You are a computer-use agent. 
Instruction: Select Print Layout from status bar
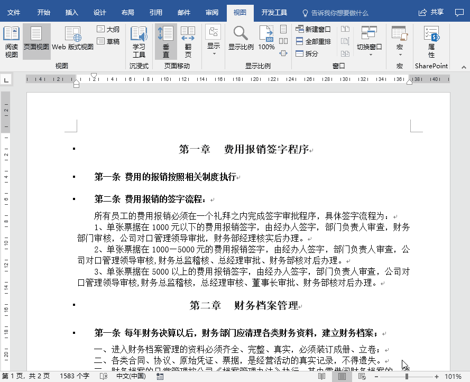[342, 376]
